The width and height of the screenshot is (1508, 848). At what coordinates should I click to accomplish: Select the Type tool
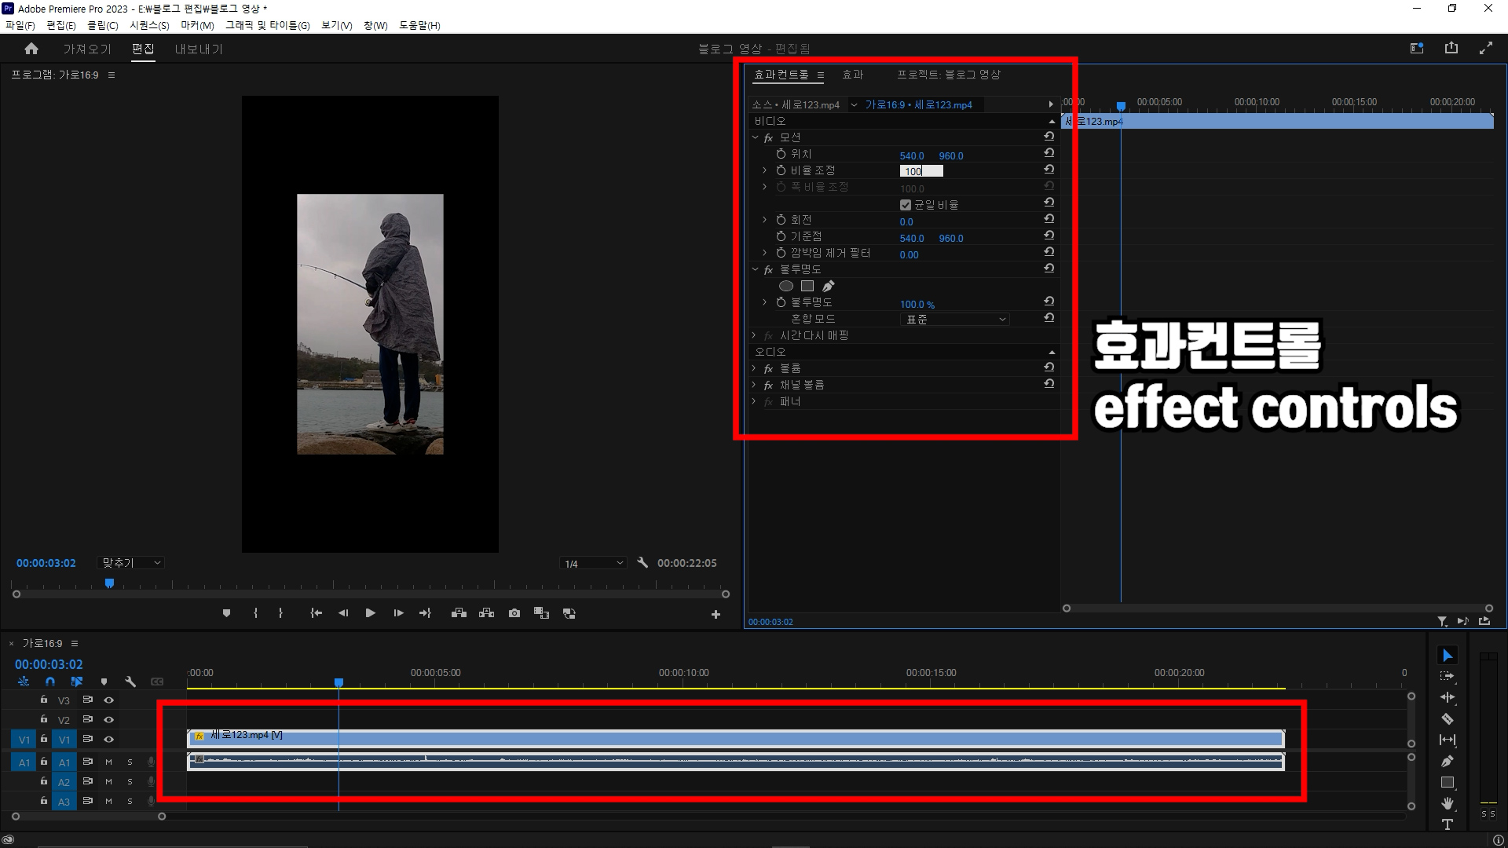pyautogui.click(x=1447, y=824)
